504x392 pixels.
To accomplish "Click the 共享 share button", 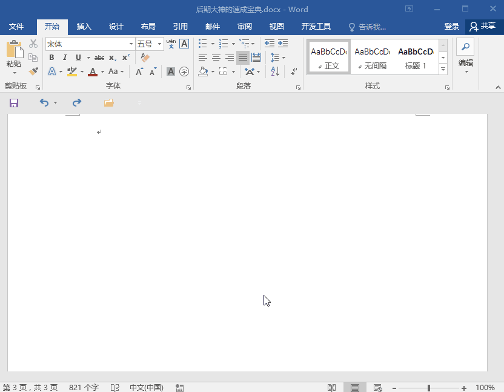I will coord(483,27).
